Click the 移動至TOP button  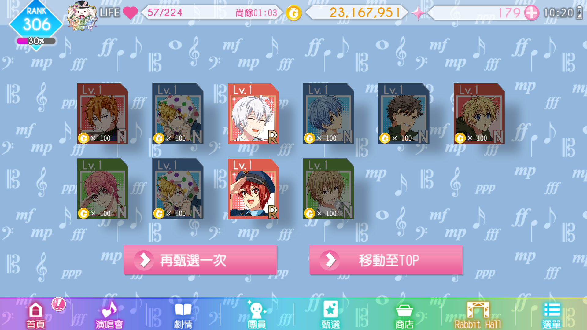386,260
